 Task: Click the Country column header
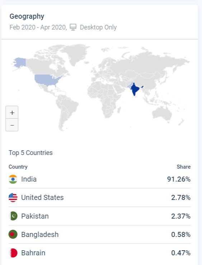[x=18, y=167]
